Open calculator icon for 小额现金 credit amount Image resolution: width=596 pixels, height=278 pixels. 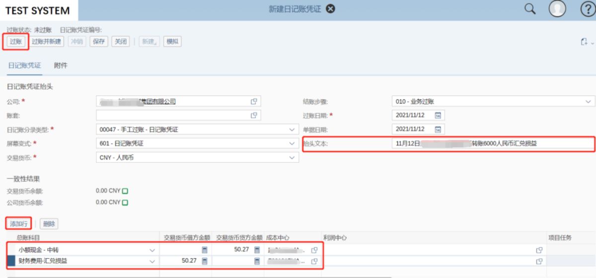pos(257,250)
